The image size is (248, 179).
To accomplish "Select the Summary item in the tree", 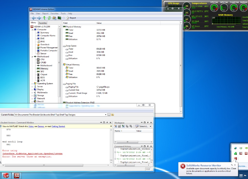I will pyautogui.click(x=45, y=33).
